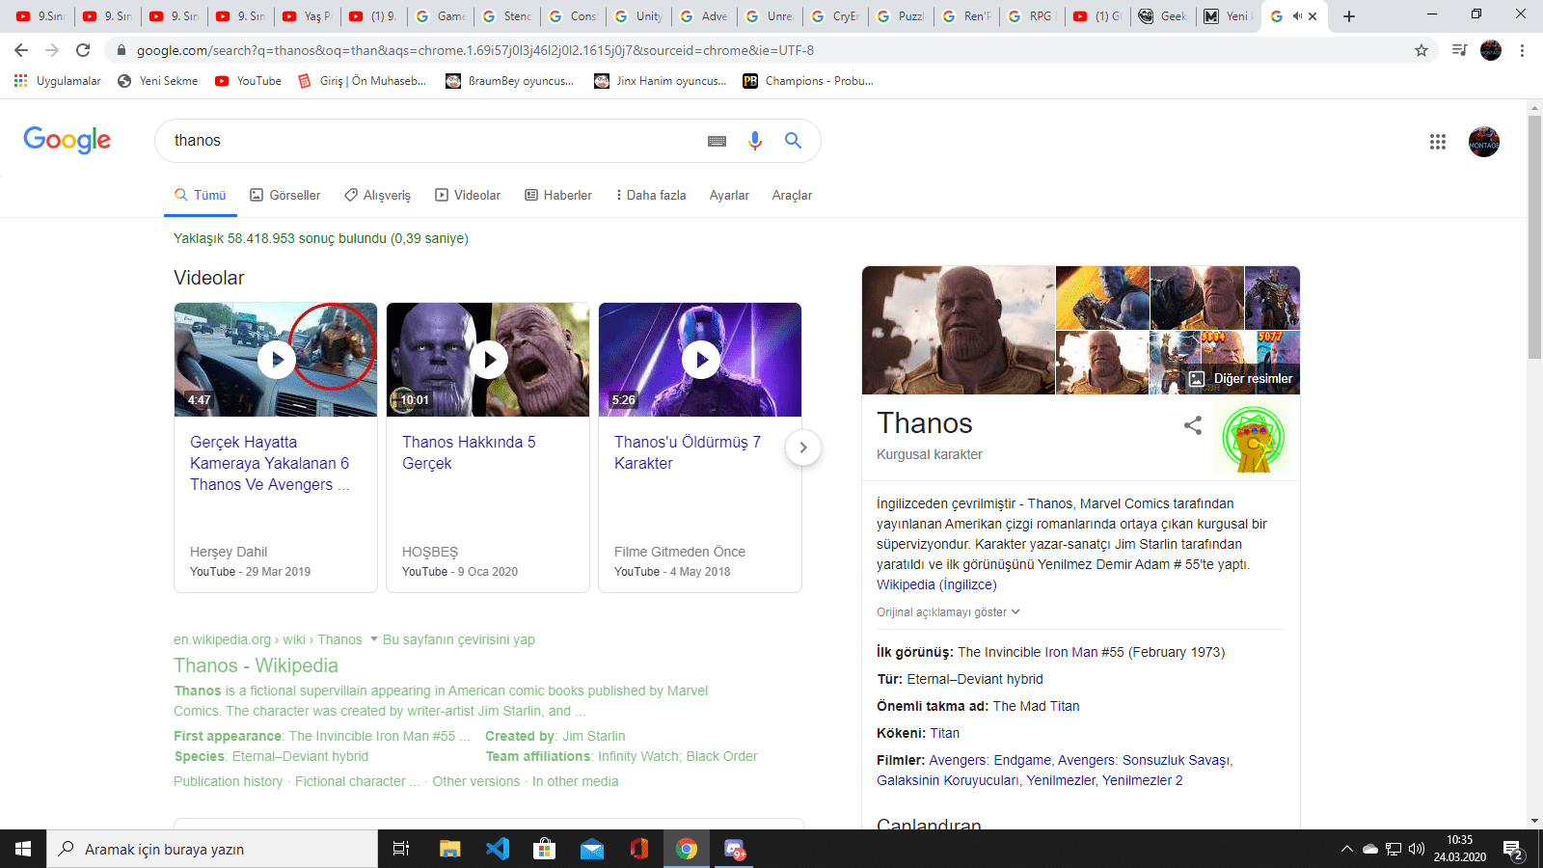Open a new browser tab
Viewport: 1543px width, 868px height.
point(1349,16)
